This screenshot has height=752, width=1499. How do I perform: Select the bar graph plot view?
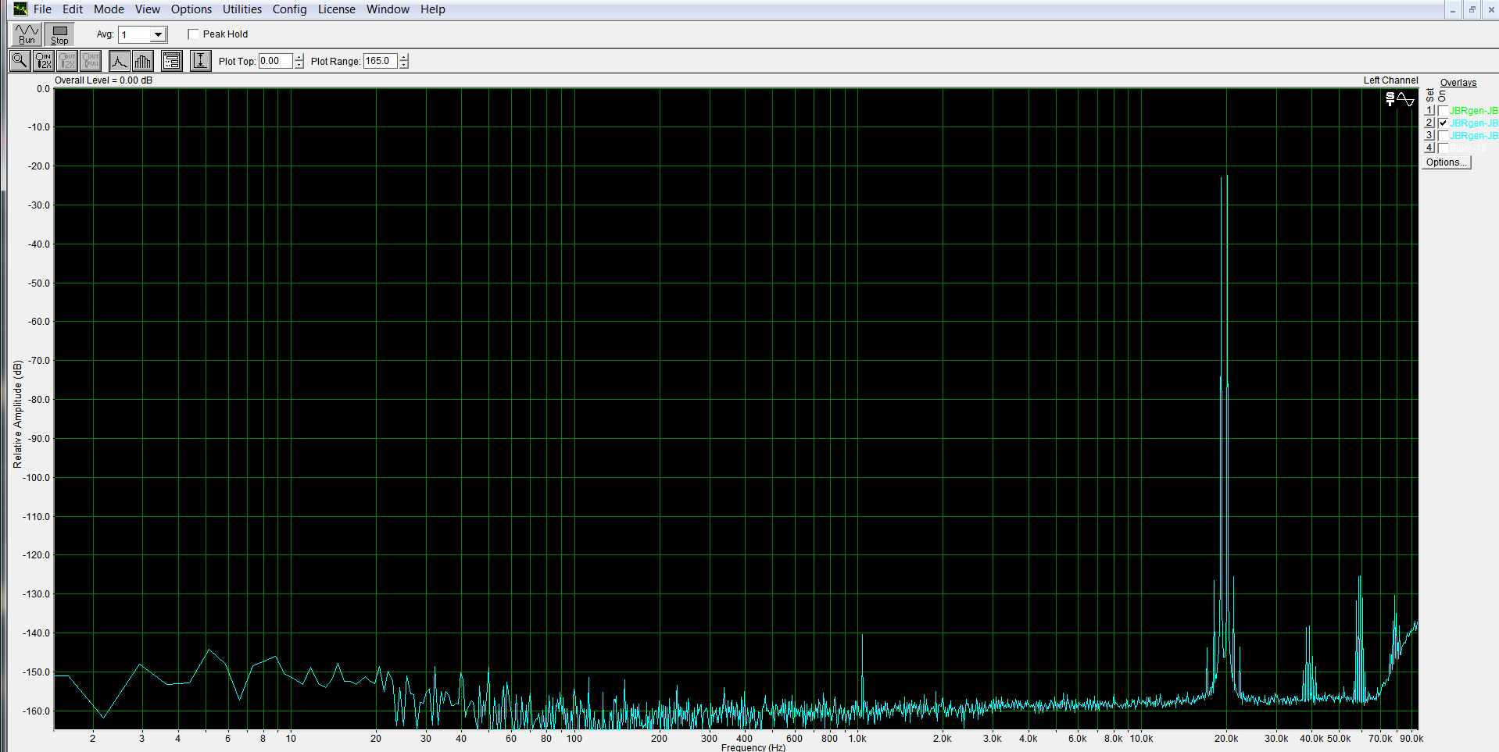coord(143,60)
